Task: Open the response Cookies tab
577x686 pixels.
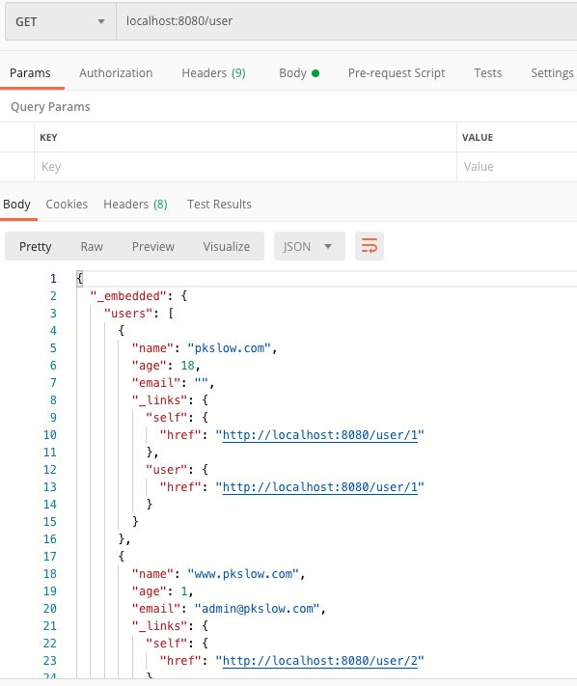Action: 67,205
